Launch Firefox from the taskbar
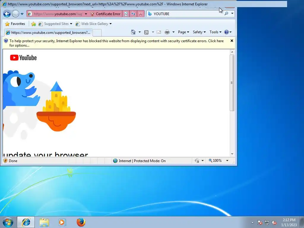The width and height of the screenshot is (304, 228). (81, 222)
